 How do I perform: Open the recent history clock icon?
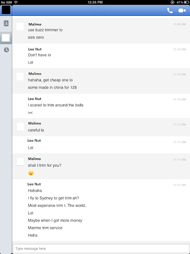[6, 50]
